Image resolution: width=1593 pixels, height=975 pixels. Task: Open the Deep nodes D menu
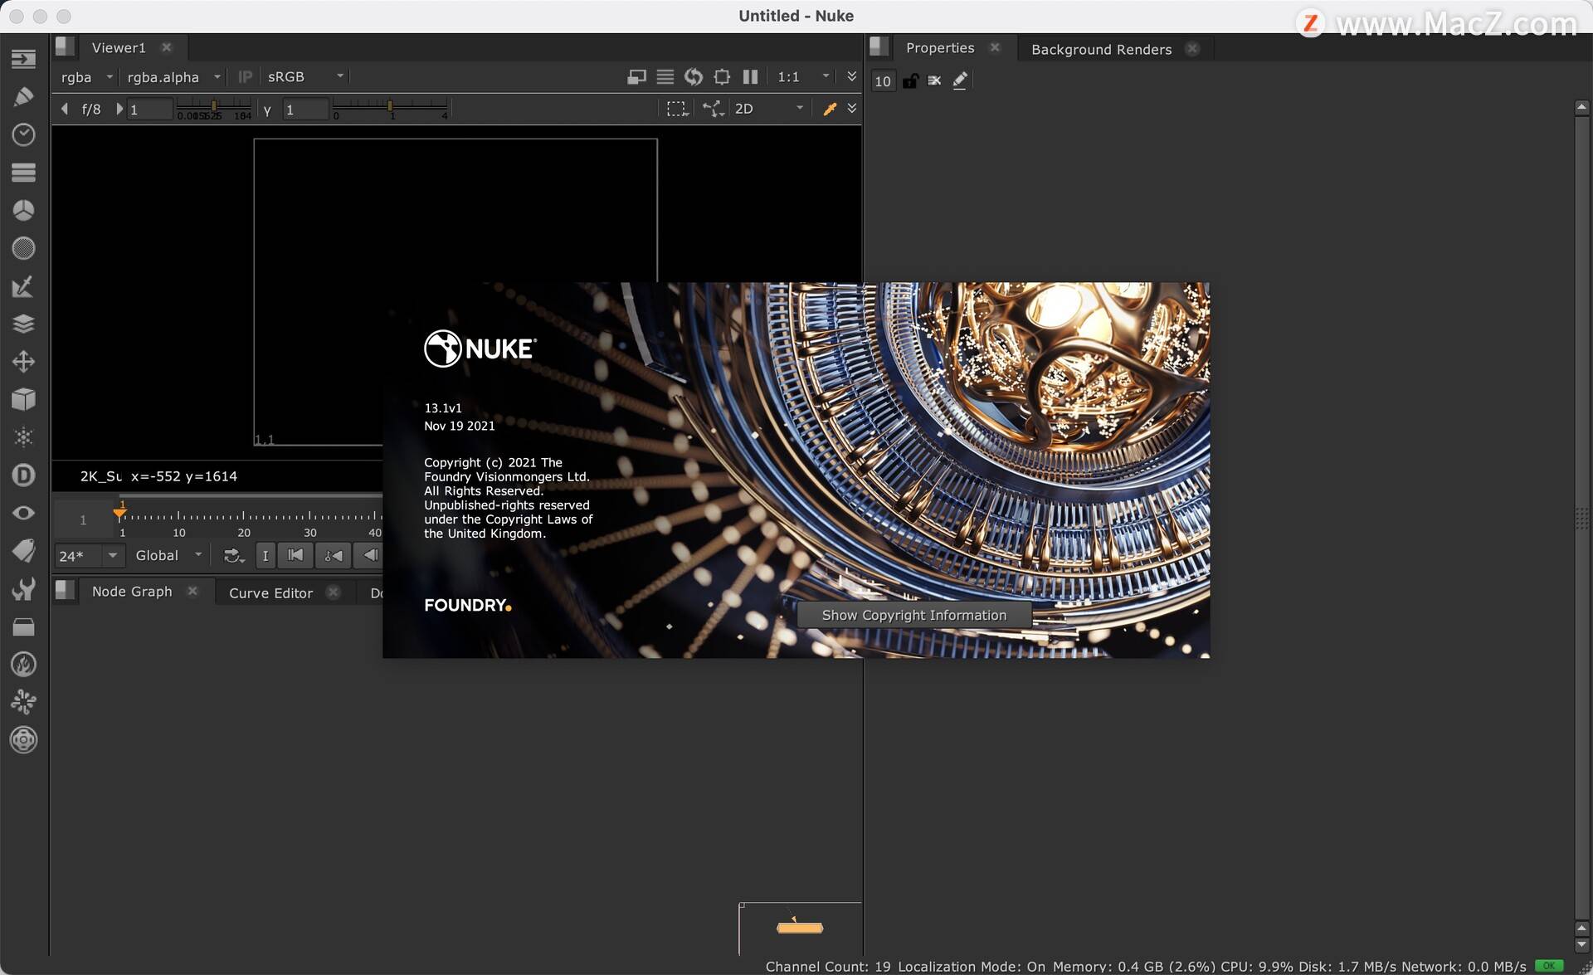23,475
